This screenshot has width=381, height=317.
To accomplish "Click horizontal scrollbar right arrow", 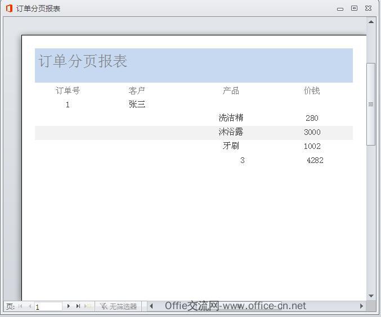I will (x=361, y=306).
